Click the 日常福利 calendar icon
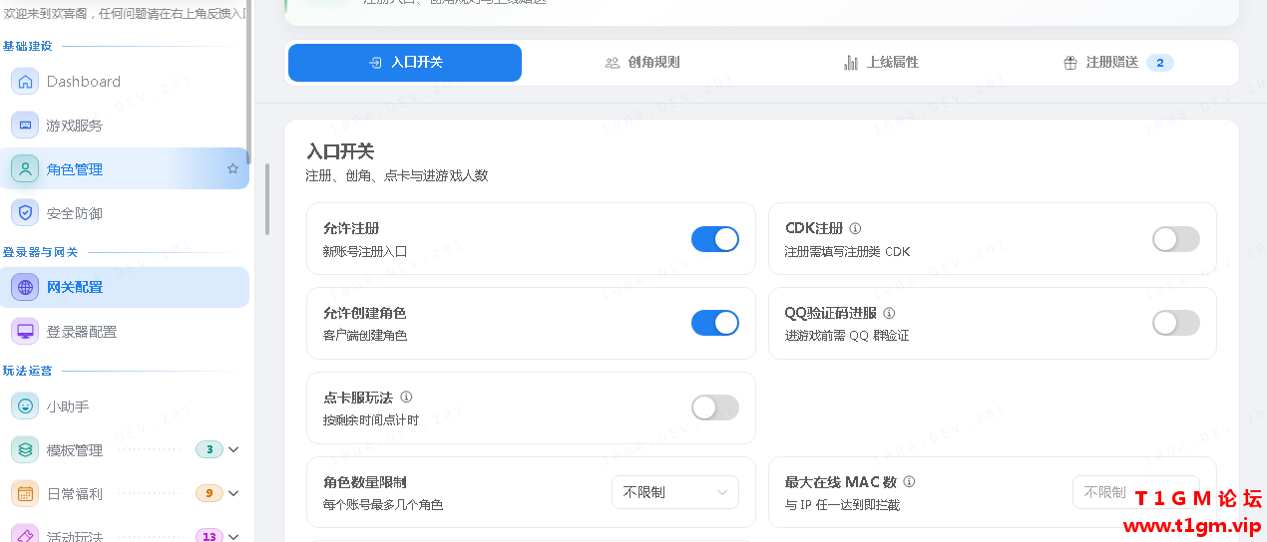The height and width of the screenshot is (542, 1267). [25, 493]
